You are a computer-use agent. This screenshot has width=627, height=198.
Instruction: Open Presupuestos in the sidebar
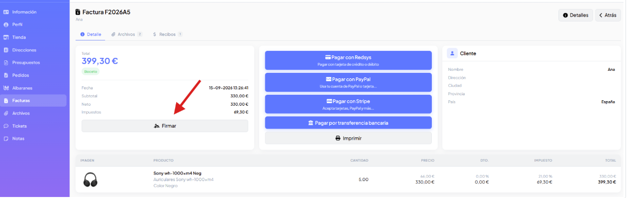coord(33,63)
